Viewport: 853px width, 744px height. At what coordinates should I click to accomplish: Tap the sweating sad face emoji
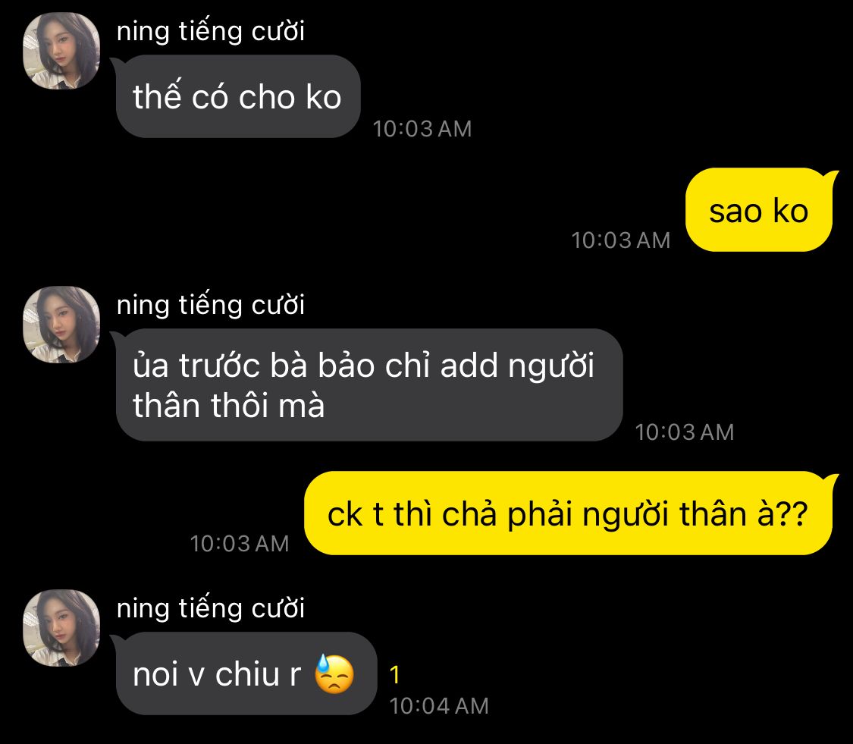coord(334,673)
